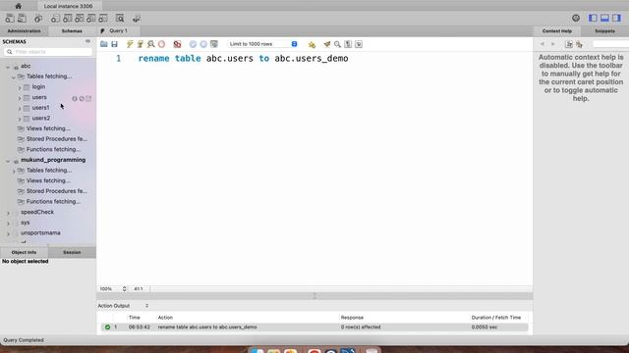The width and height of the screenshot is (629, 353).
Task: Open the Context Help tab
Action: click(557, 30)
